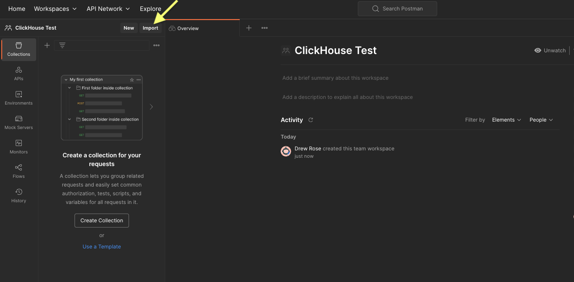Click the Create Collection button
This screenshot has height=282, width=574.
click(x=102, y=221)
